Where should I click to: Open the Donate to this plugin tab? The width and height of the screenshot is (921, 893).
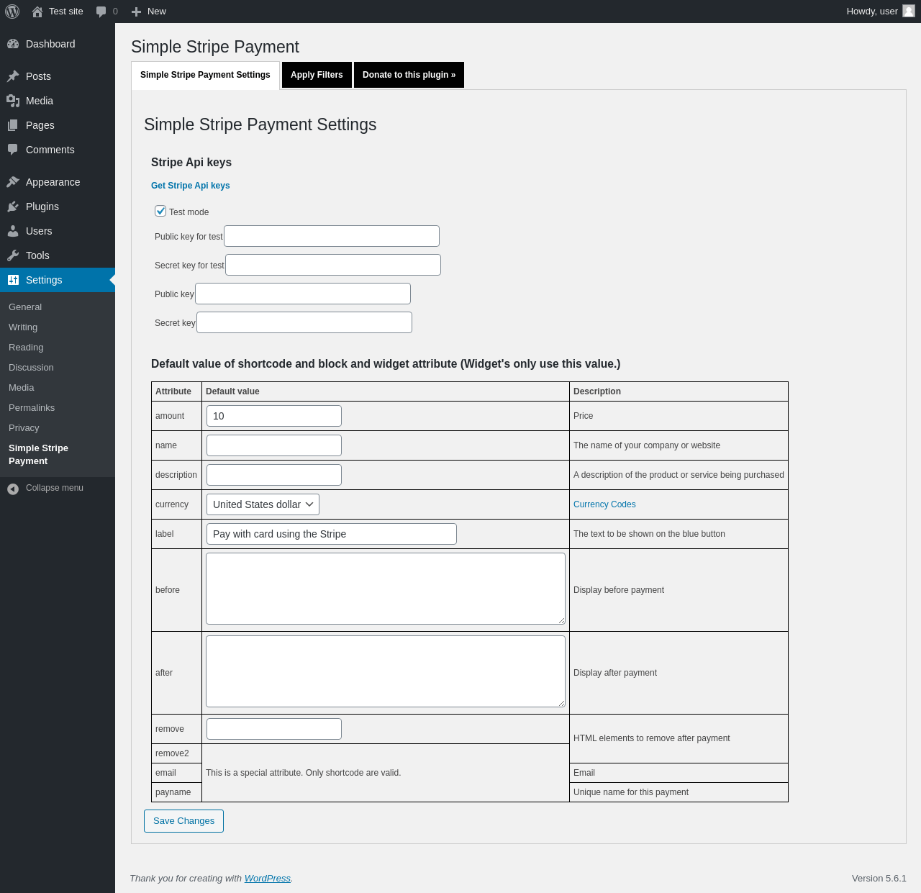coord(409,75)
